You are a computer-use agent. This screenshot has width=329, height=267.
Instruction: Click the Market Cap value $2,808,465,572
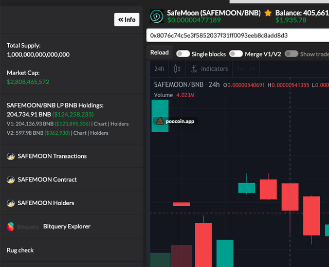(x=28, y=82)
